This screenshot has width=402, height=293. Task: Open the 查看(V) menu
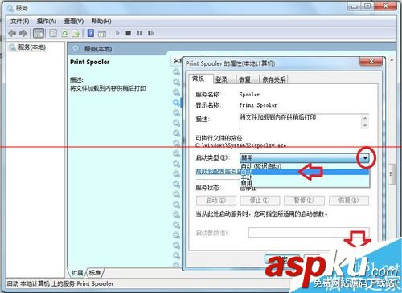pyautogui.click(x=74, y=21)
